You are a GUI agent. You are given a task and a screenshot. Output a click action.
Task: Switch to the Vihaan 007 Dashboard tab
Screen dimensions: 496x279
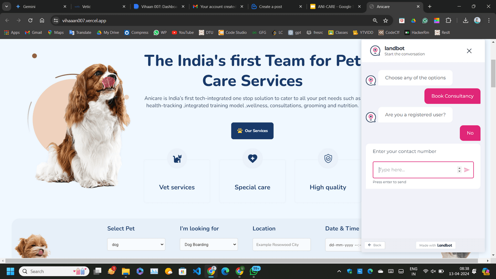tap(159, 7)
